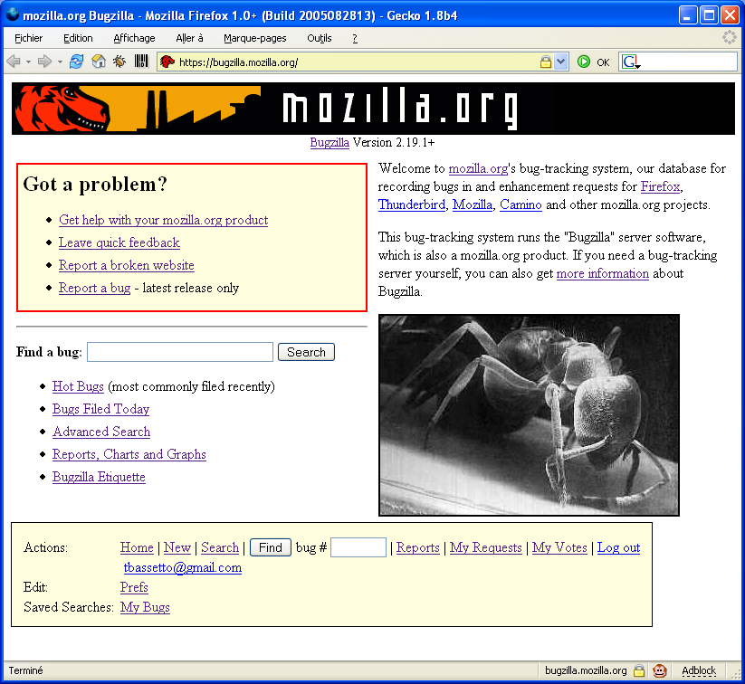The height and width of the screenshot is (684, 745).
Task: Open the Marque-pages menu
Action: pyautogui.click(x=254, y=38)
